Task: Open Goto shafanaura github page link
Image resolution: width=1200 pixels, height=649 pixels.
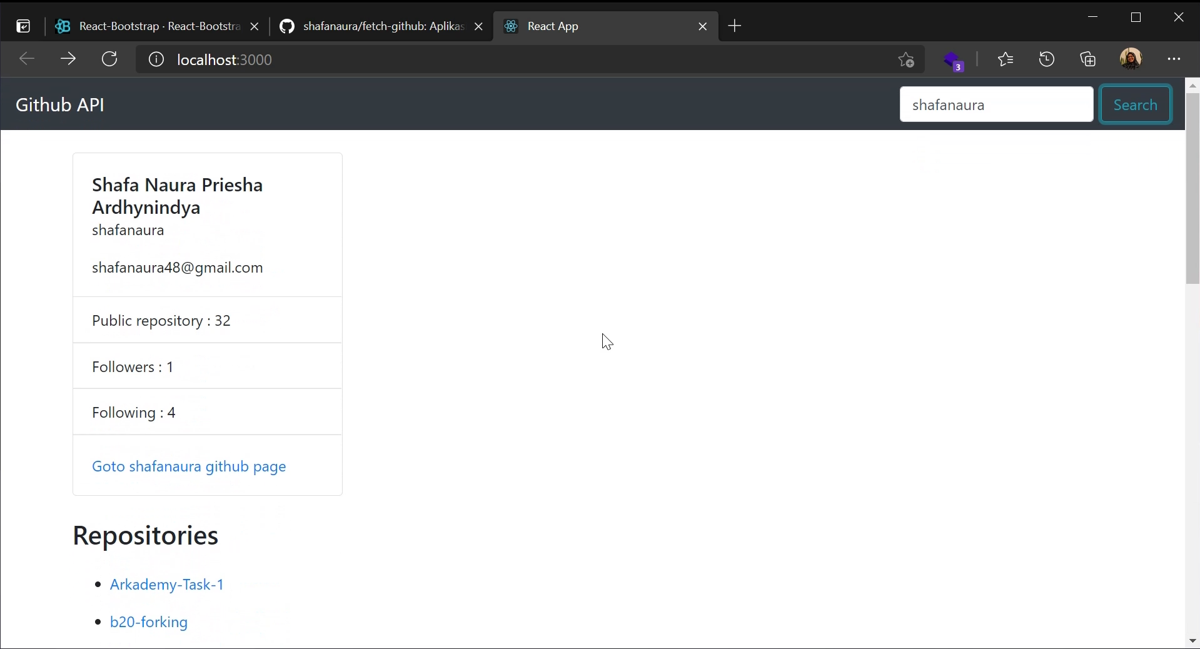Action: (x=189, y=466)
